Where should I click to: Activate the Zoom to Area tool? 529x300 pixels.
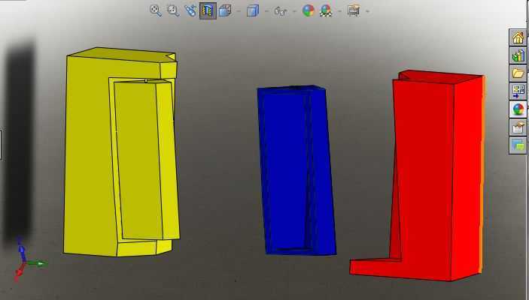pos(173,10)
